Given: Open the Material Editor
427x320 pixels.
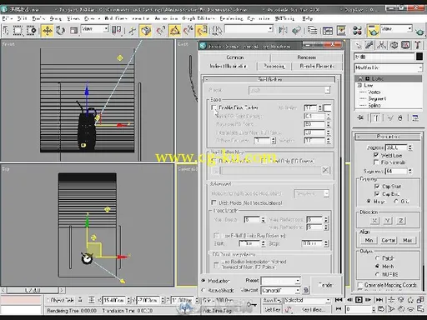Looking at the screenshot, I should click(x=357, y=30).
